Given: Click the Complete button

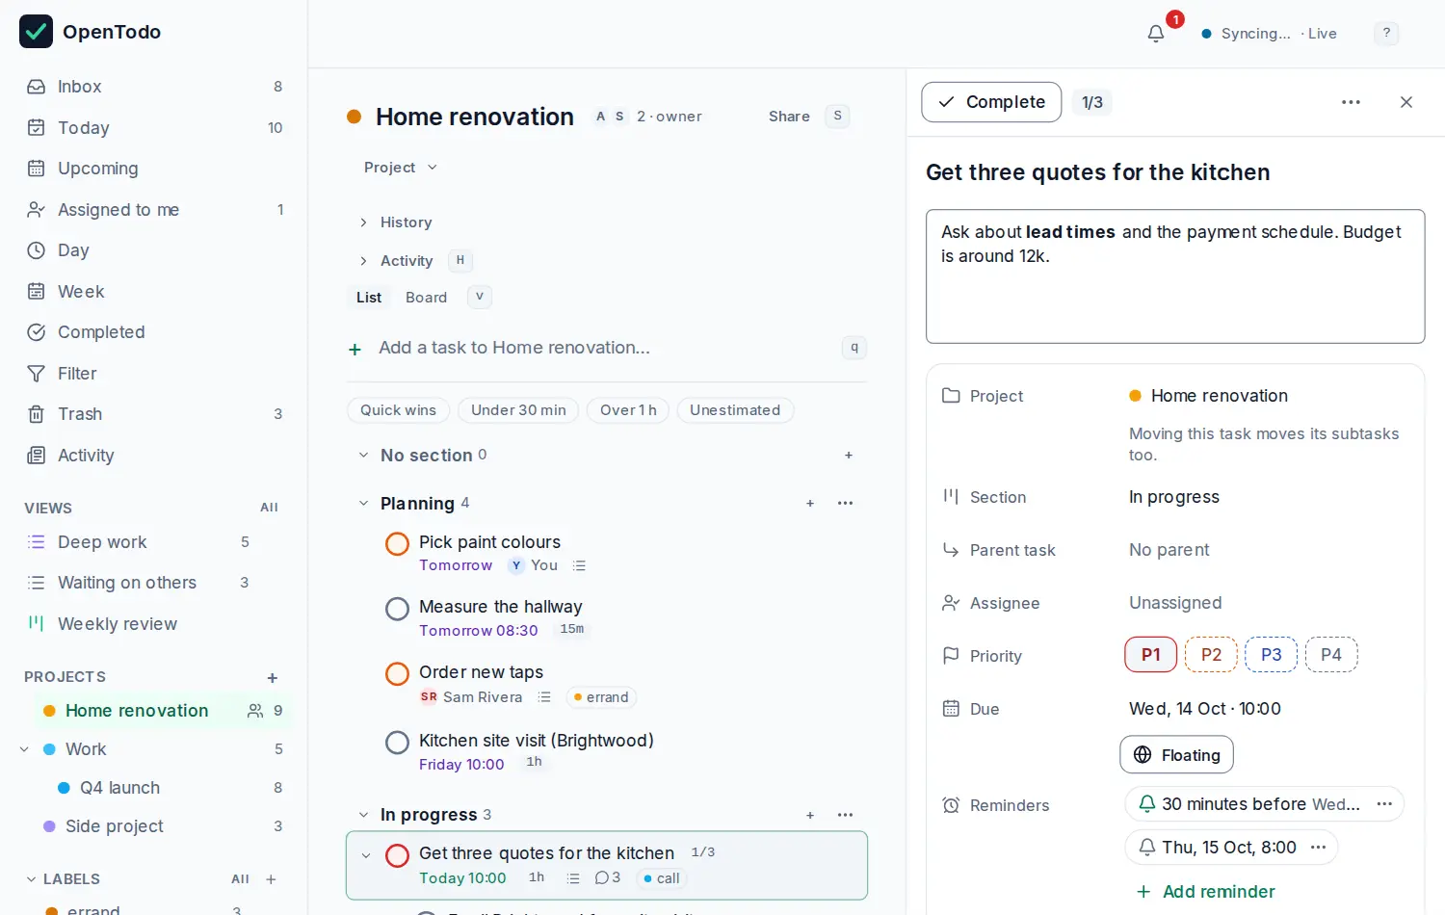Looking at the screenshot, I should coord(991,102).
